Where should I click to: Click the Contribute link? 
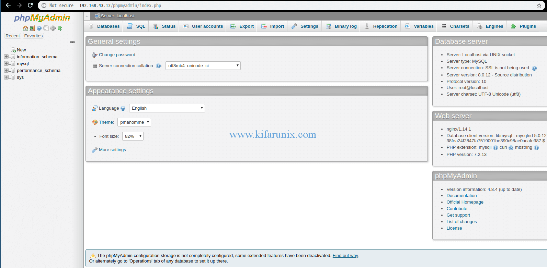tap(457, 209)
